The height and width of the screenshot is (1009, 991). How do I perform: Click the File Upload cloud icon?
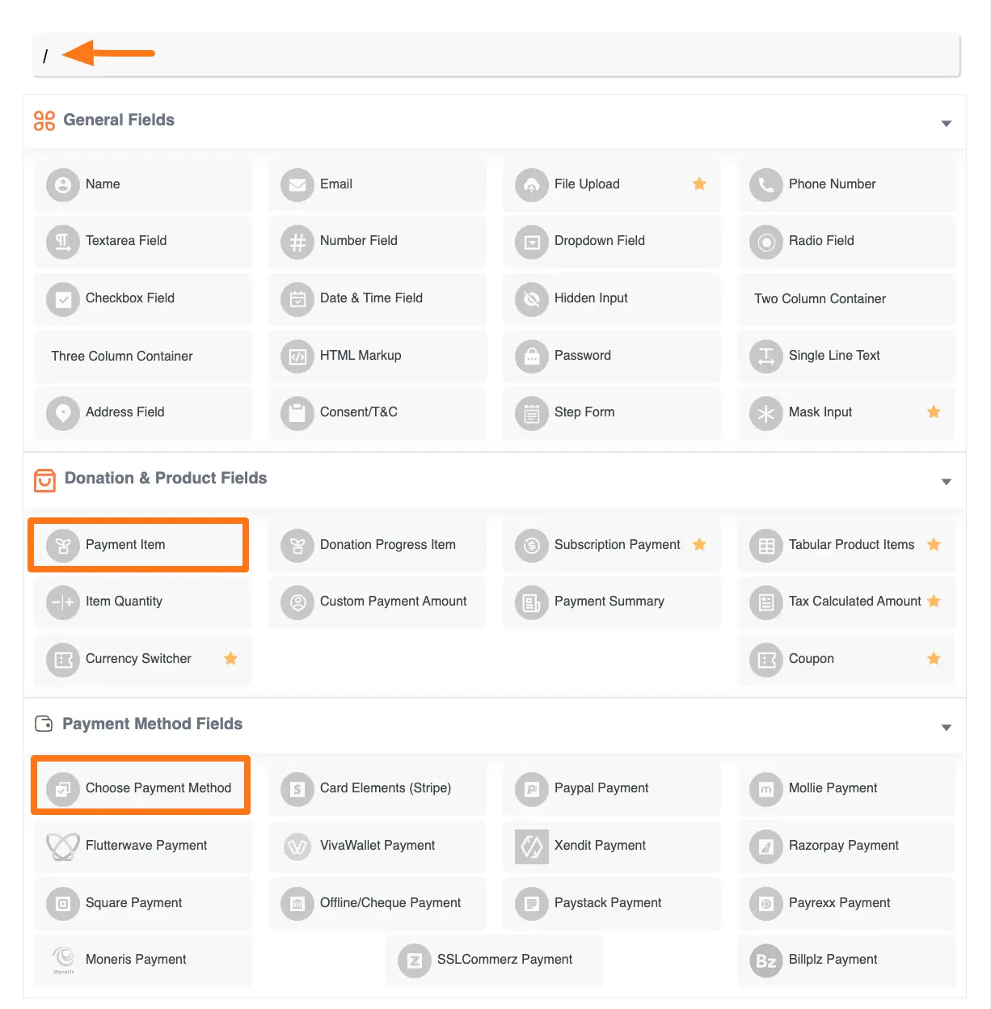[531, 184]
